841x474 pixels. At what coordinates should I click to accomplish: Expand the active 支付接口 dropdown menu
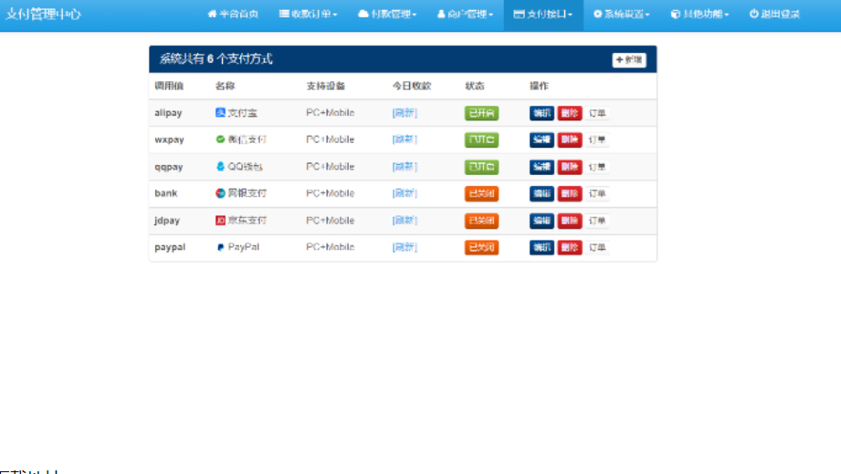(x=543, y=15)
